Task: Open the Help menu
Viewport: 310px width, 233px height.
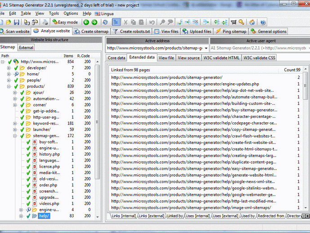Action: pyautogui.click(x=87, y=13)
